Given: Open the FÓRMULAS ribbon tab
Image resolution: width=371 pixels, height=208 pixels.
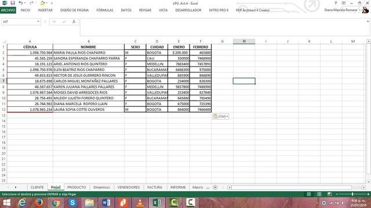Looking at the screenshot, I should coord(104,10).
